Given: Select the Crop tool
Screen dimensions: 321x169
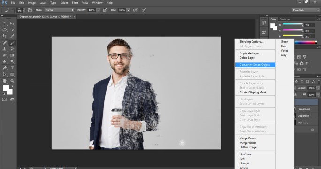Looking at the screenshot, I should point(5,36).
